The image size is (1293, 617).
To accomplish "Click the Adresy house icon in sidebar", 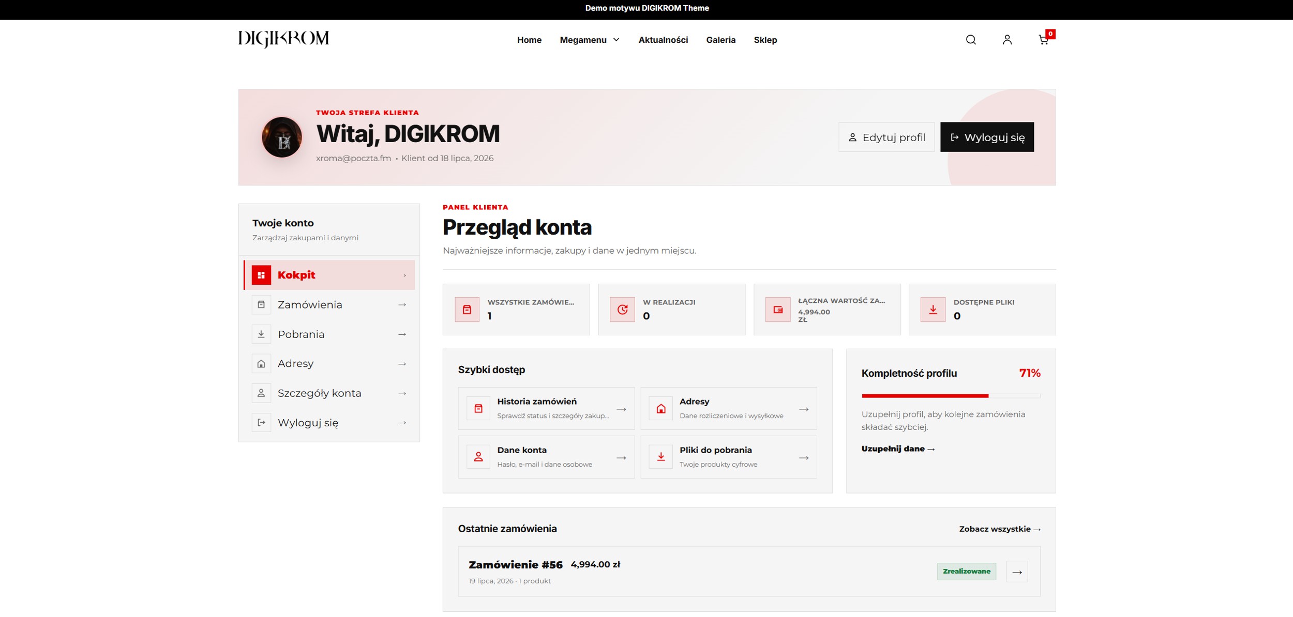I will coord(261,363).
